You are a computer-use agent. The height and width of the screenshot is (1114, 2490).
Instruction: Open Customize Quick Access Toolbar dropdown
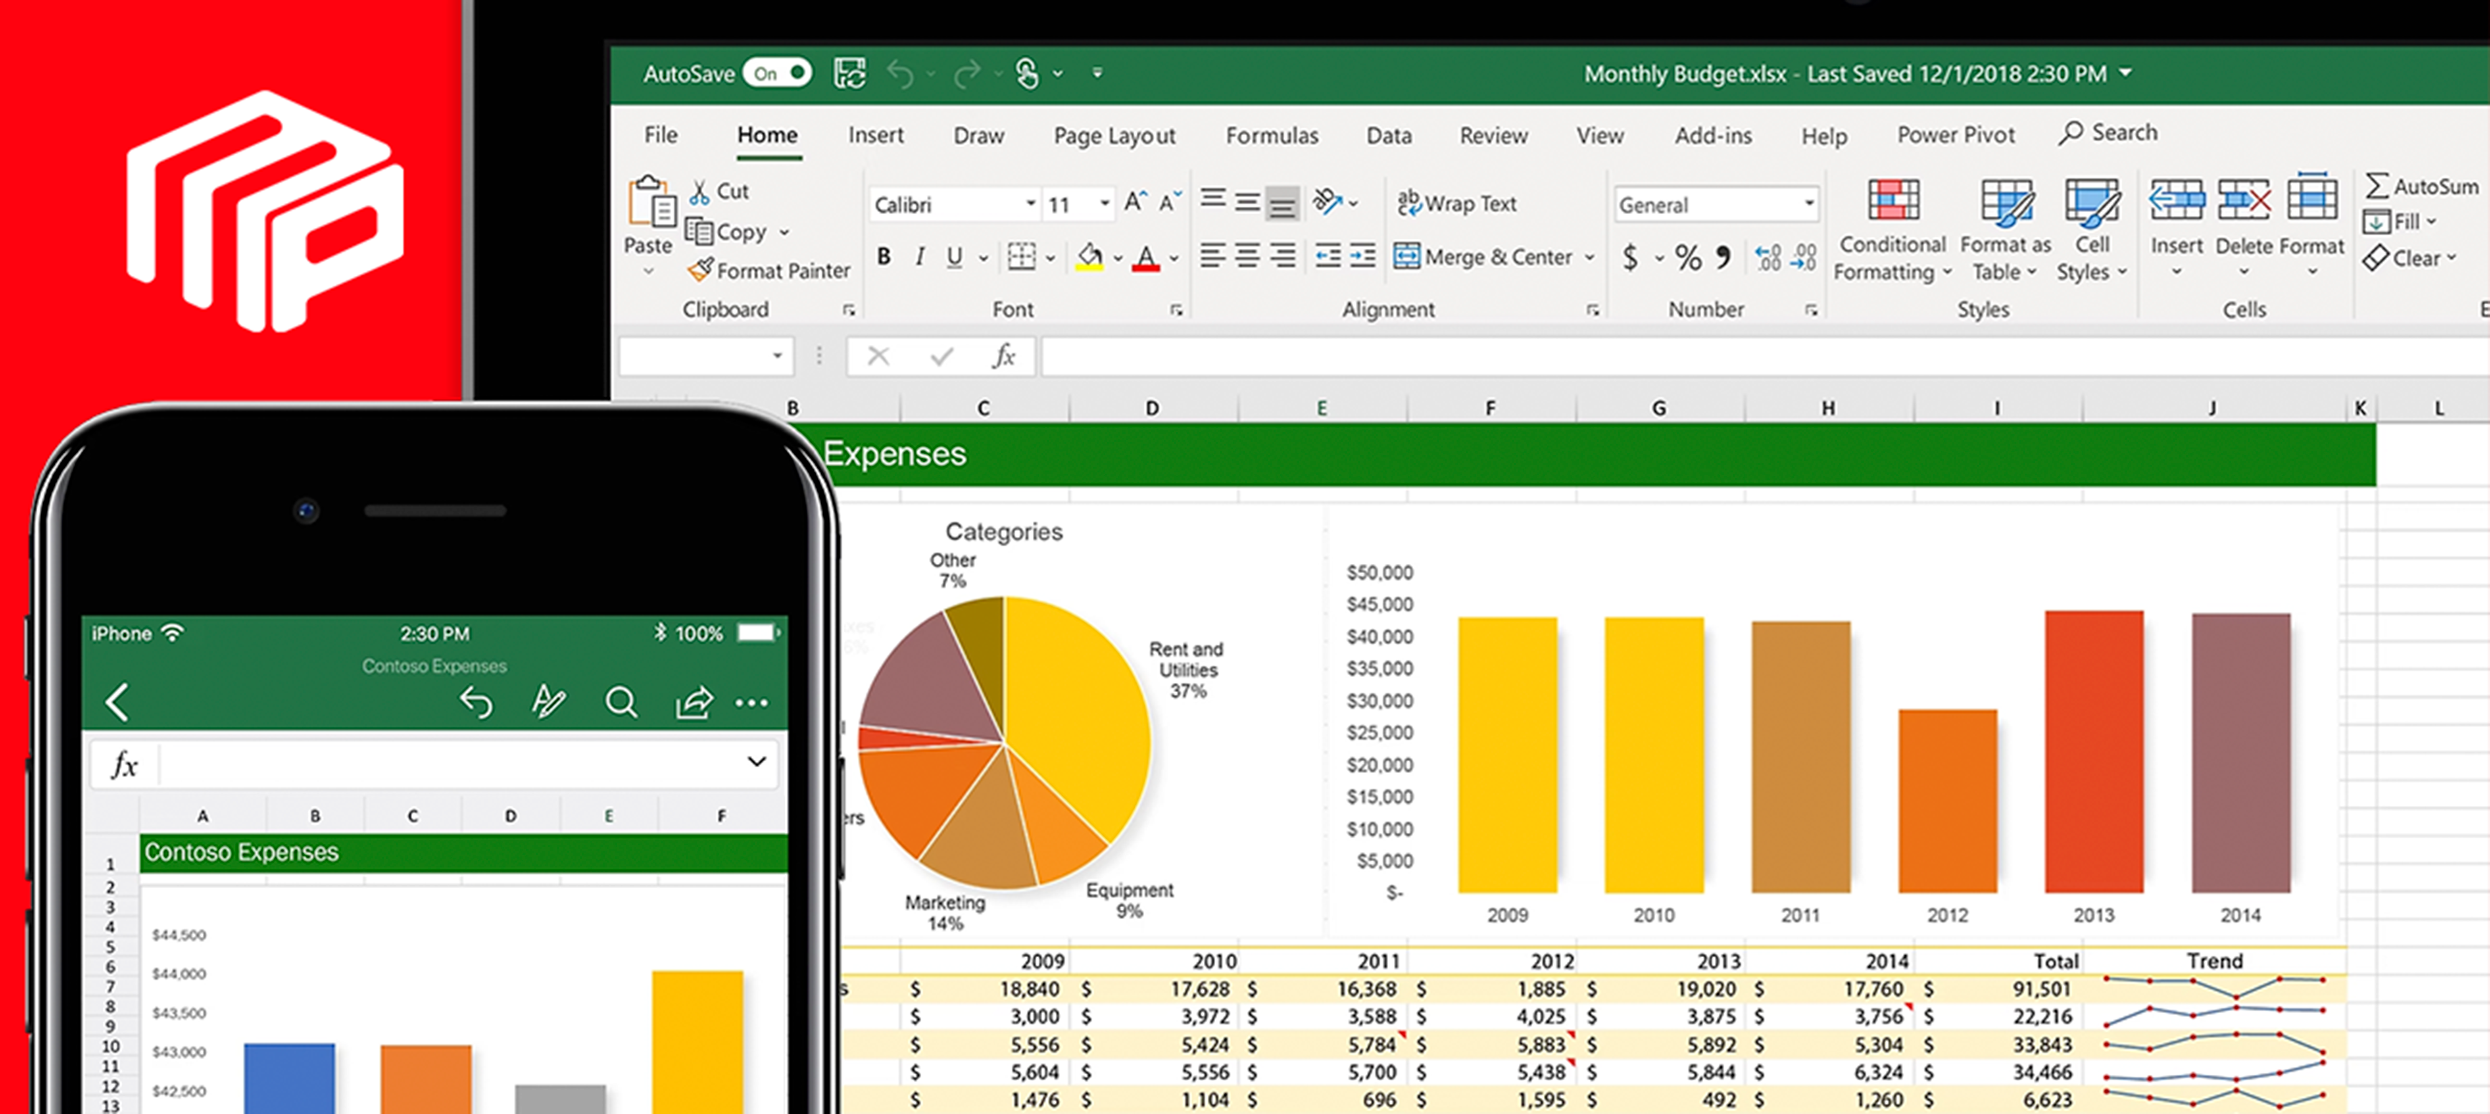[x=1097, y=72]
